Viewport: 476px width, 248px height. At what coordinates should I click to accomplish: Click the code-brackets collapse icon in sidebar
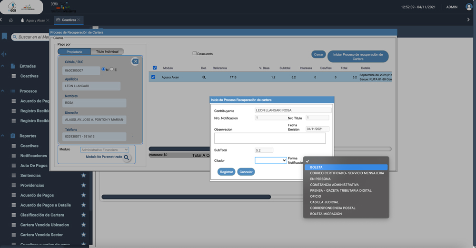[x=4, y=54]
